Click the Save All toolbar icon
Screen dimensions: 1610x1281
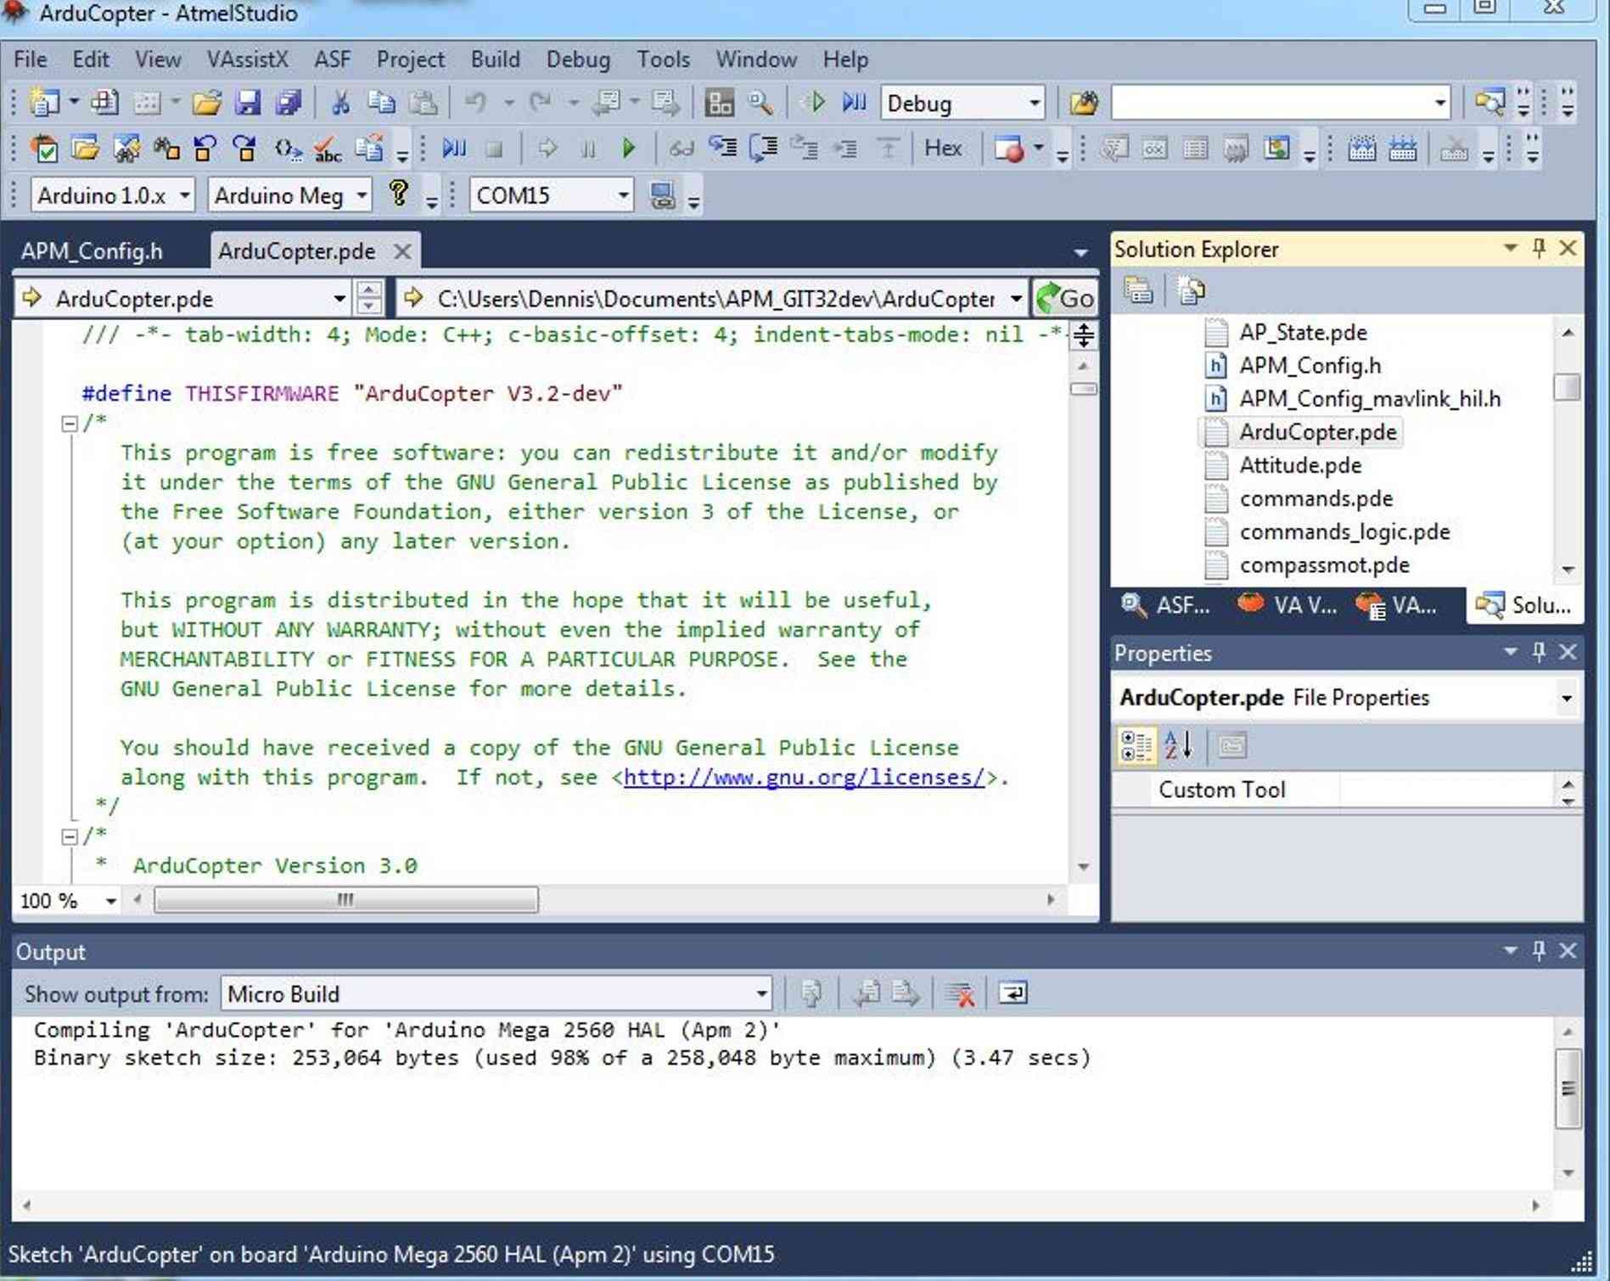[289, 102]
